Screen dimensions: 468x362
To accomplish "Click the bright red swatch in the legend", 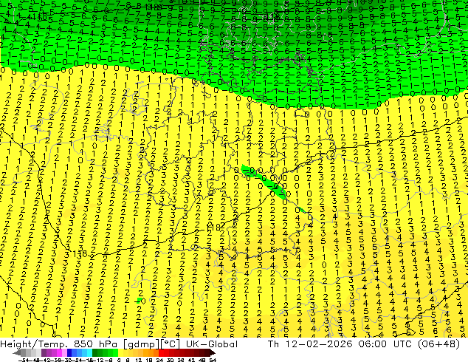I will 161,352.
